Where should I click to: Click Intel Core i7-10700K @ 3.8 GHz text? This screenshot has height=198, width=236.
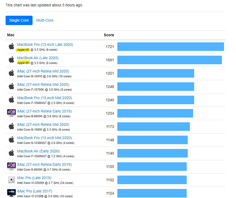[x=45, y=90]
